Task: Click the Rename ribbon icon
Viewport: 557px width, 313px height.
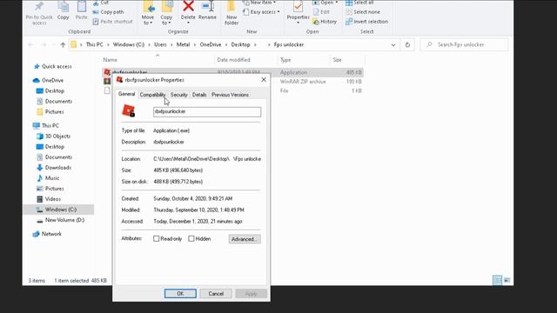Action: click(207, 6)
